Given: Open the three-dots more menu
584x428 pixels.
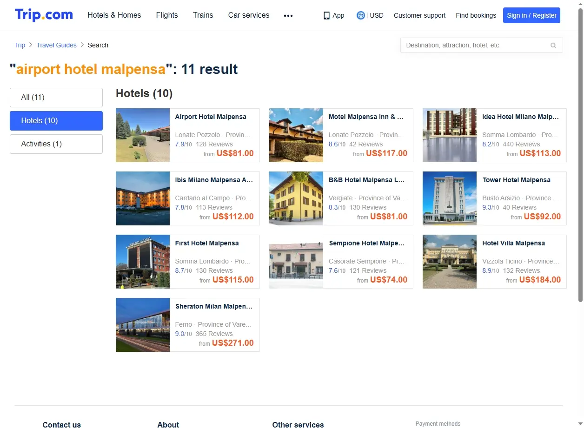Looking at the screenshot, I should pos(288,15).
